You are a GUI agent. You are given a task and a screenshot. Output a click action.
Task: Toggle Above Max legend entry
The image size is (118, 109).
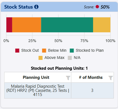pos(51,58)
